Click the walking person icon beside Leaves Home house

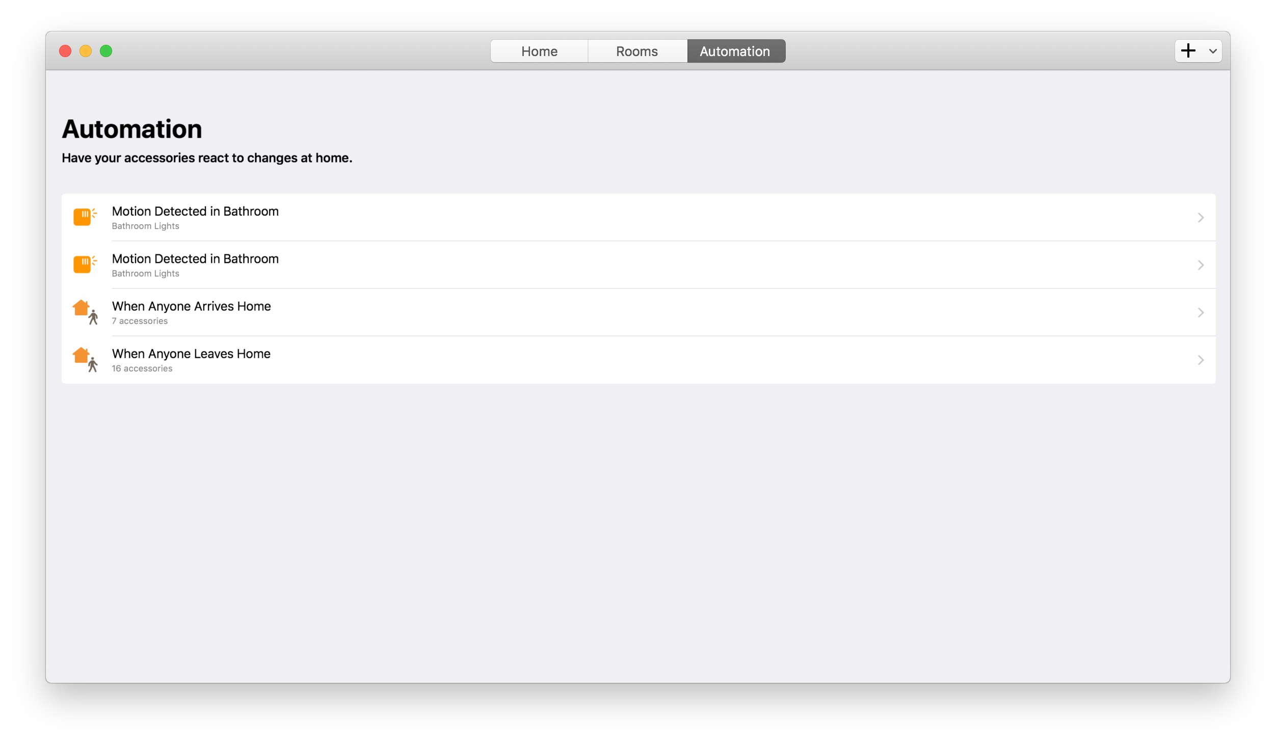pyautogui.click(x=94, y=364)
